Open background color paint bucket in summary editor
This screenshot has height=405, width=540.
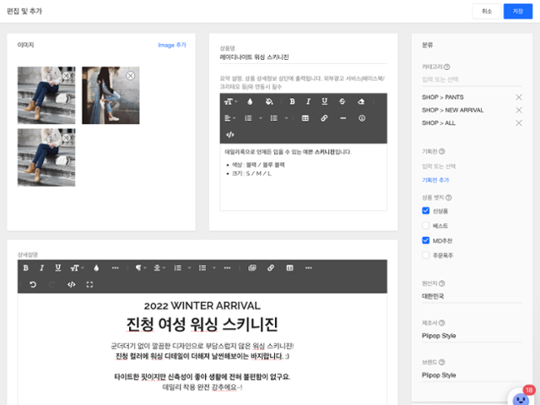[x=269, y=101]
